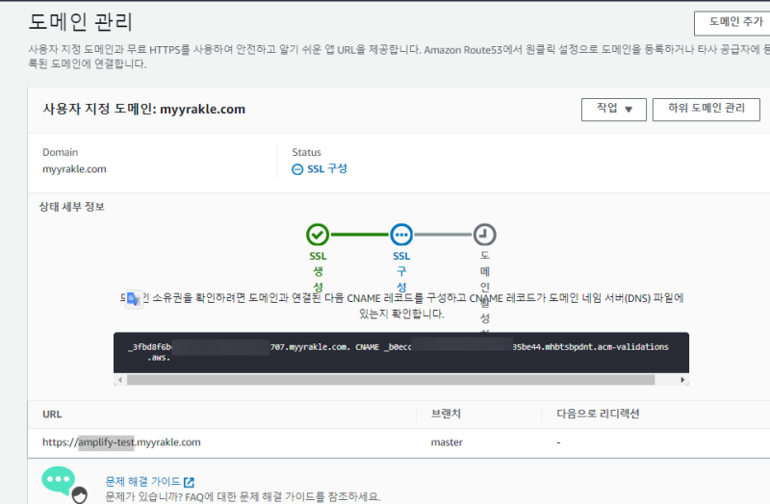Click the blue SSL configuration in-progress step icon

(401, 234)
